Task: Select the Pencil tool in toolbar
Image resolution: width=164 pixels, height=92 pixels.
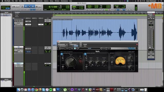Action: (x=40, y=6)
